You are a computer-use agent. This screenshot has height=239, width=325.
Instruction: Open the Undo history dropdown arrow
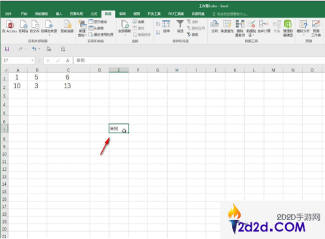(39, 49)
